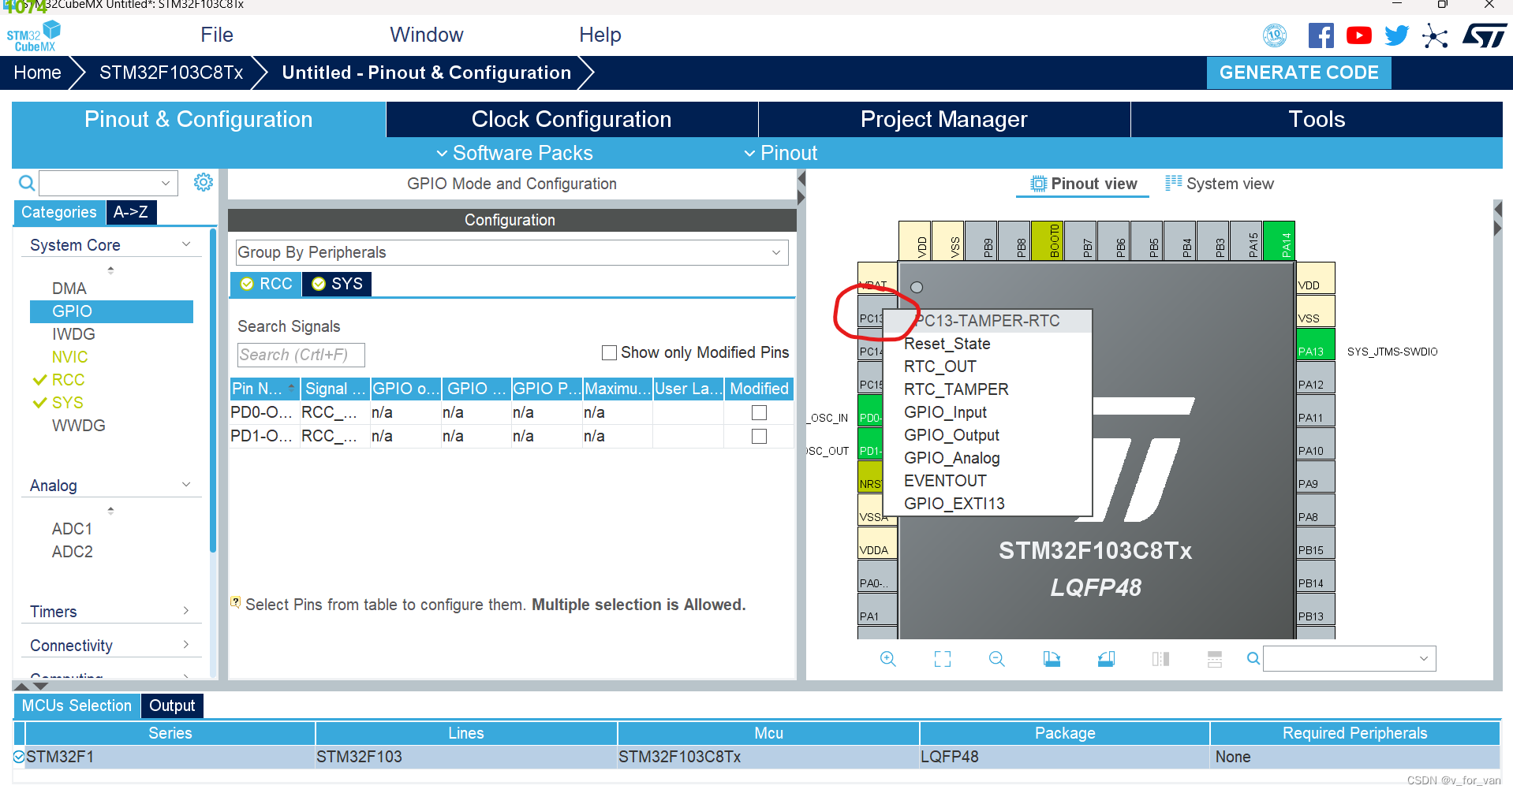
Task: Select the A->Z sorting tab
Action: tap(131, 212)
